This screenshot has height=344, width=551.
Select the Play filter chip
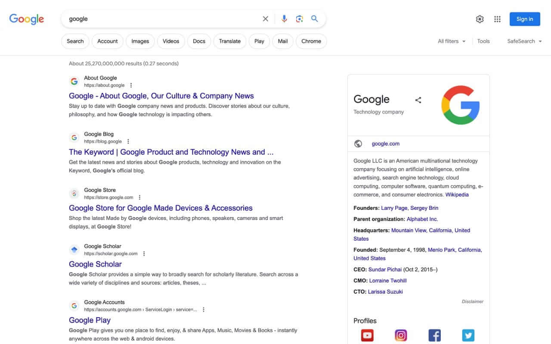259,41
